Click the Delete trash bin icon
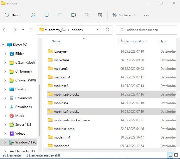180x159 pixels. (x=100, y=15)
